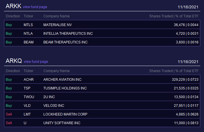The height and width of the screenshot is (132, 204).
Task: Select the BEAM Therapeutics row
Action: [102, 42]
